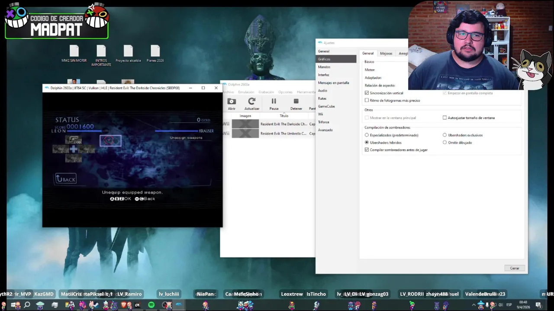Click the highlighted empty weapon slot in game
Image resolution: width=554 pixels, height=311 pixels.
pyautogui.click(x=110, y=140)
